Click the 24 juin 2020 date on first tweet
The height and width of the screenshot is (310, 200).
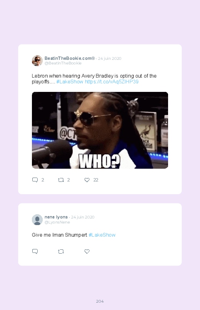pos(110,59)
